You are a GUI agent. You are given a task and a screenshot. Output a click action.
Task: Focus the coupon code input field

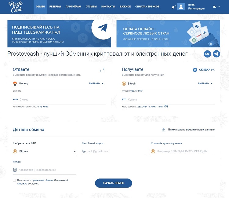pyautogui.click(x=45, y=170)
